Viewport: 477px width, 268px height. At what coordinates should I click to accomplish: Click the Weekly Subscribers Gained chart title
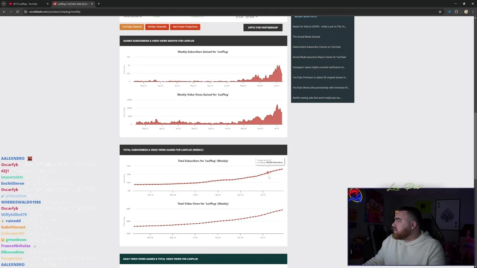203,52
